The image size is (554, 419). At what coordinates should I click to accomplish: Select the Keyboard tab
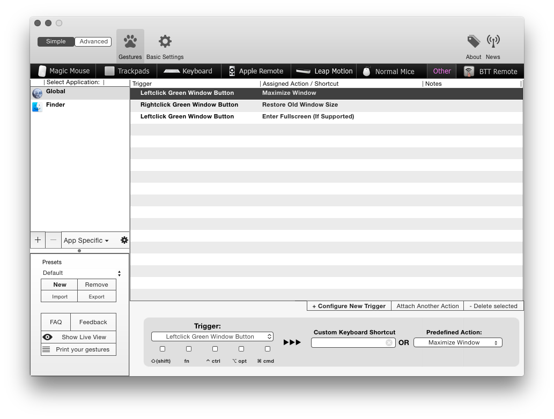coord(188,71)
